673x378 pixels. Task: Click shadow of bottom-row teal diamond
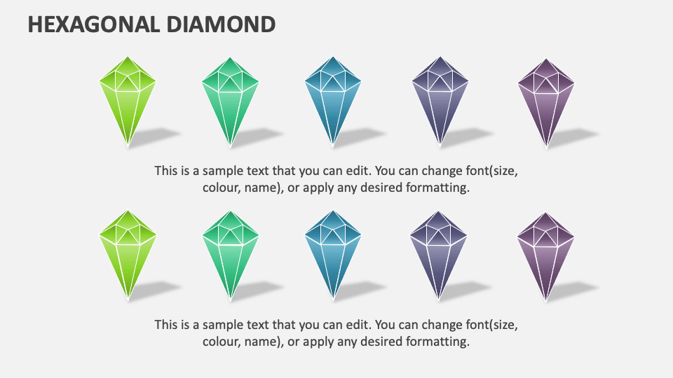point(360,290)
